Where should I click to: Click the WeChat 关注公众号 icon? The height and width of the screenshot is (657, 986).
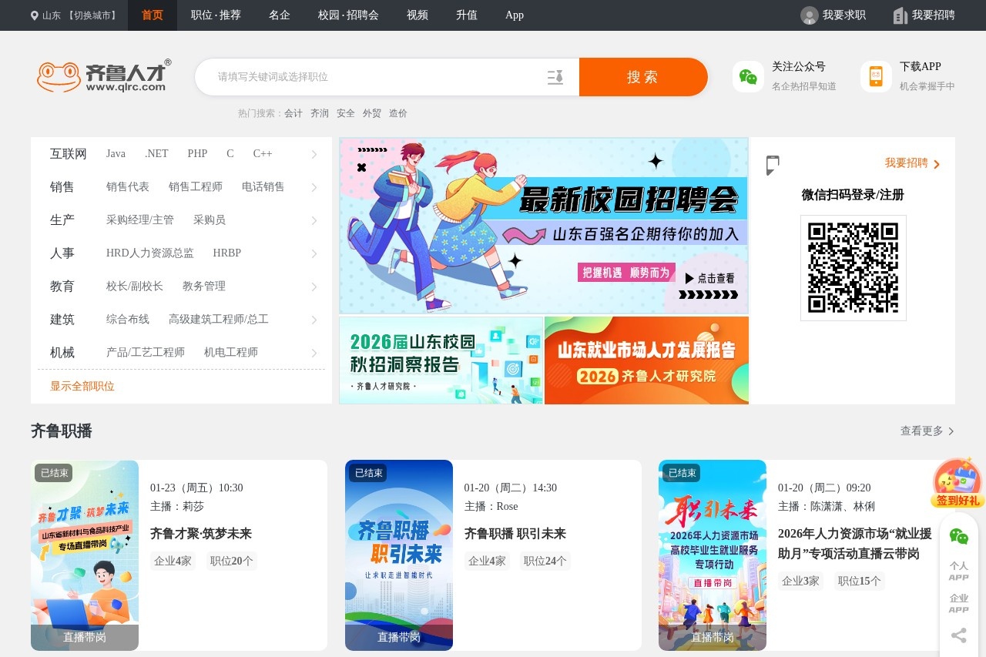pos(748,76)
